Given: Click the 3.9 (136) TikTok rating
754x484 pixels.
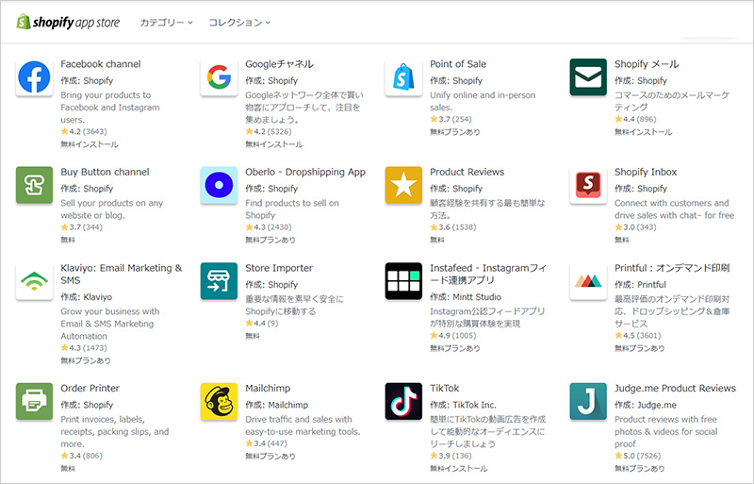Looking at the screenshot, I should click(451, 456).
